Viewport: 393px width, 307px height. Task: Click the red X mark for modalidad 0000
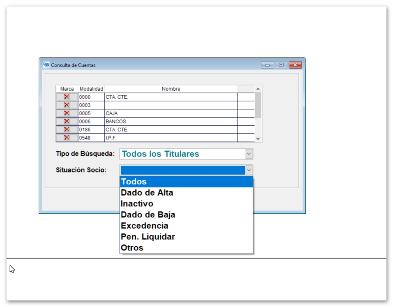[66, 96]
